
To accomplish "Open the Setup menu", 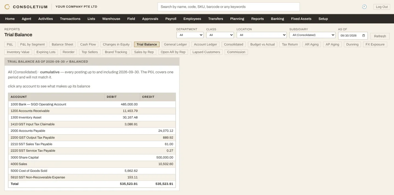I will pyautogui.click(x=323, y=19).
